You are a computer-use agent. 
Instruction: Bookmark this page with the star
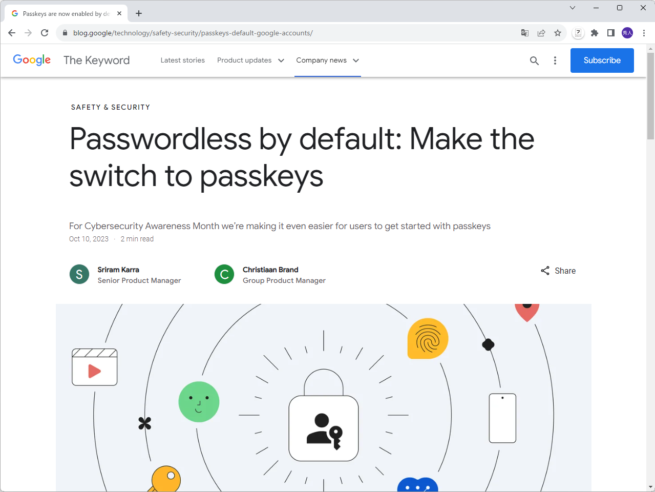pos(558,33)
